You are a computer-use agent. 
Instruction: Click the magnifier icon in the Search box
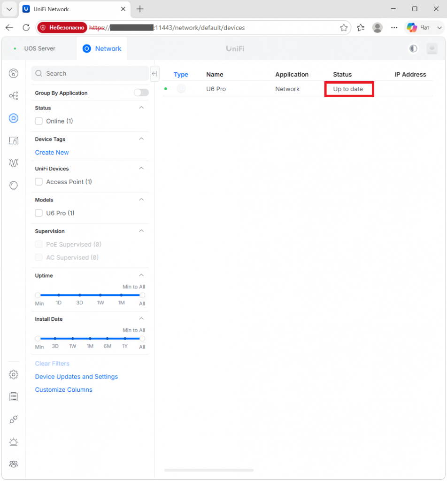39,73
